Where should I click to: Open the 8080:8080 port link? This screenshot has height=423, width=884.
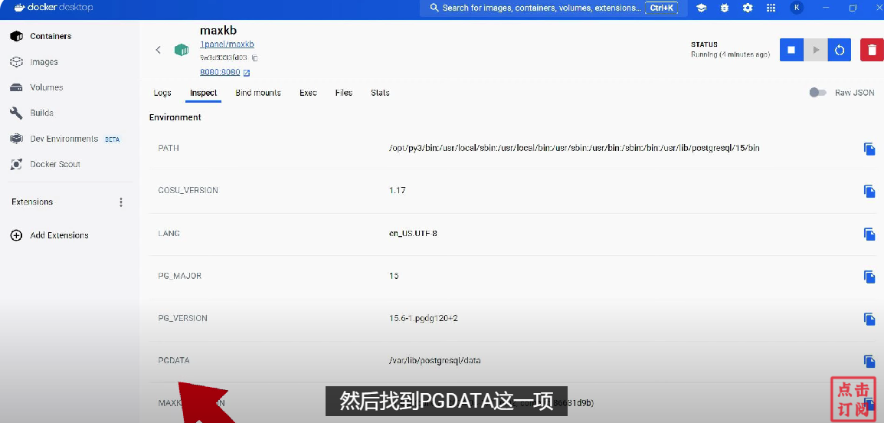pyautogui.click(x=220, y=72)
